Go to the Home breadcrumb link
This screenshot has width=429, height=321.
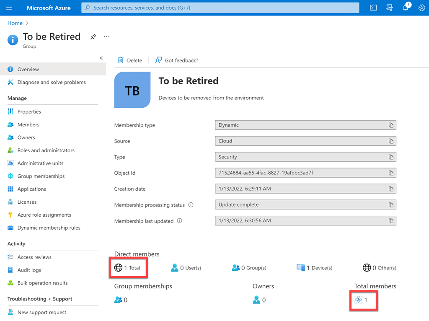[15, 23]
